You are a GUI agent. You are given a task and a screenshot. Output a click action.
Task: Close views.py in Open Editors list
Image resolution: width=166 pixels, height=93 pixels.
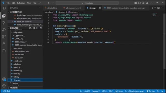[x=12, y=21]
